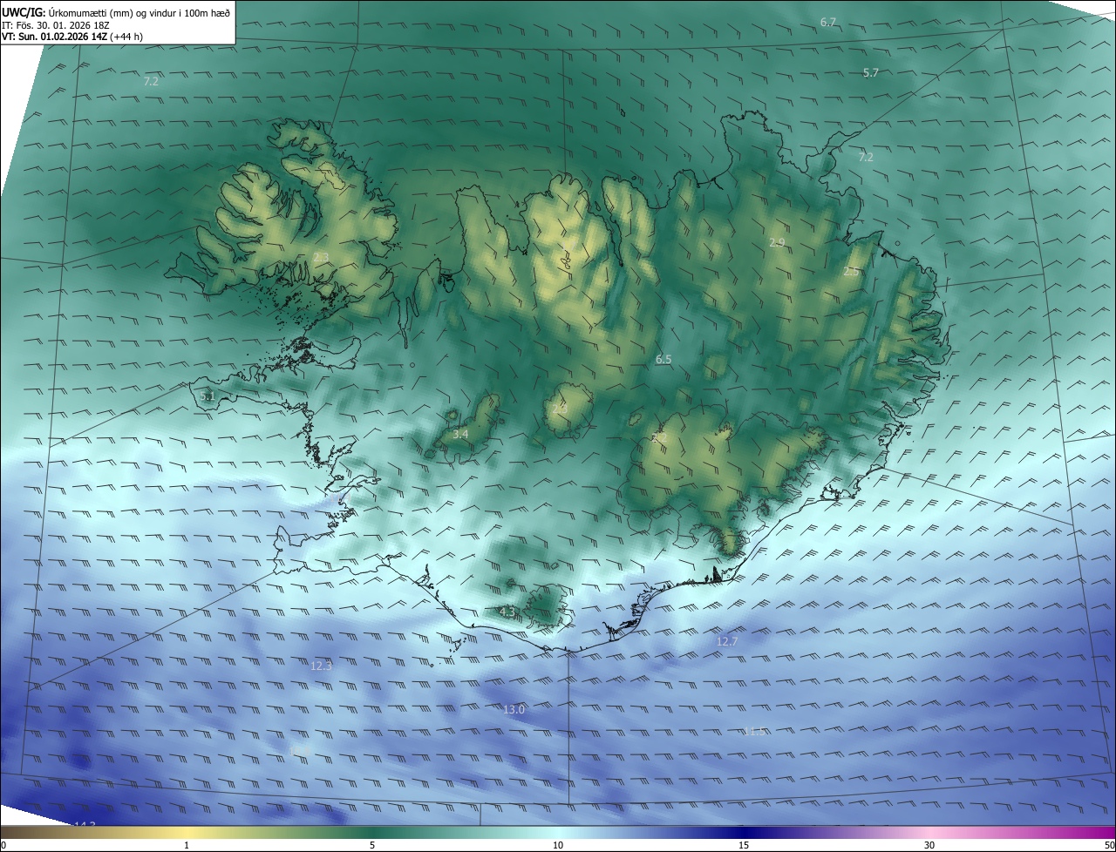Click the colorbar tick label 0

3,845
